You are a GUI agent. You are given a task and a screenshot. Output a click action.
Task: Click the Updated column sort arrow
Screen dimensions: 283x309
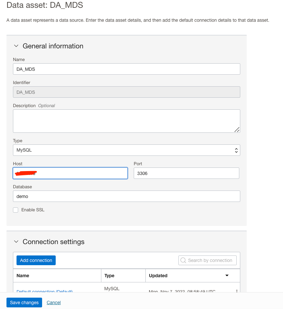click(227, 276)
